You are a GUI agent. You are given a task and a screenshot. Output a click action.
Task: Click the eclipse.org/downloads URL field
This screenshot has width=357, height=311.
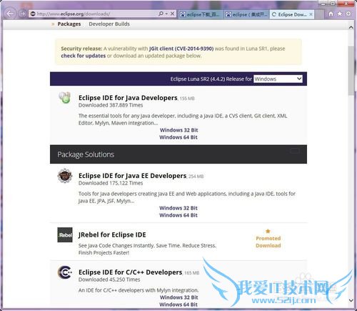coord(95,14)
